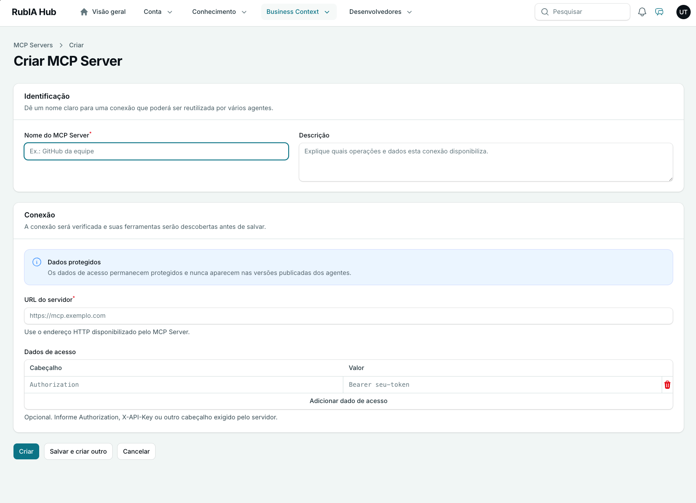Expand the Conhecimento menu
This screenshot has width=696, height=503.
point(219,12)
